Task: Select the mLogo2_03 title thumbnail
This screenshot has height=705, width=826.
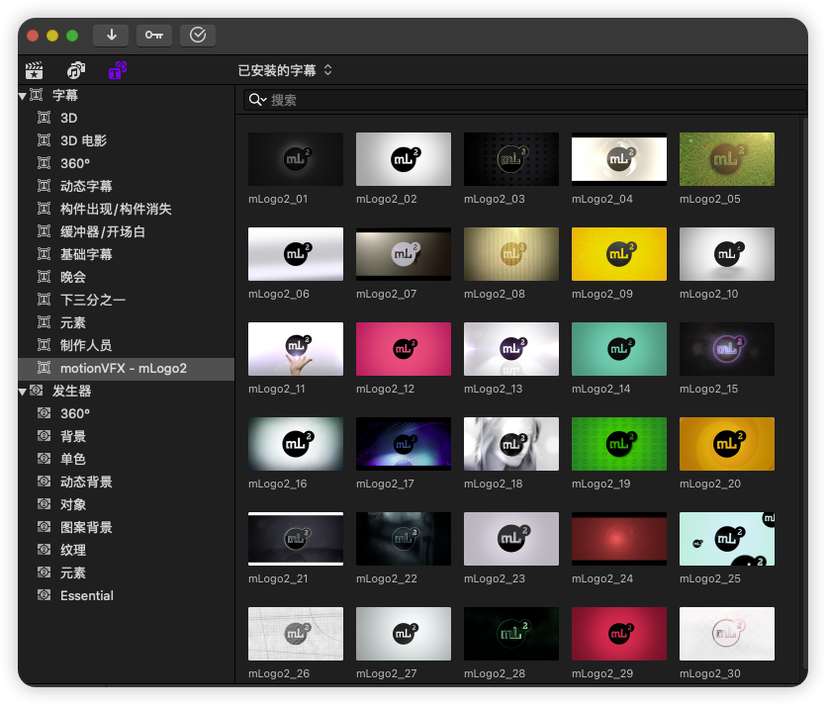Action: [x=511, y=159]
